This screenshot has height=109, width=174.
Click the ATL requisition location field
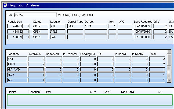click(x=58, y=26)
